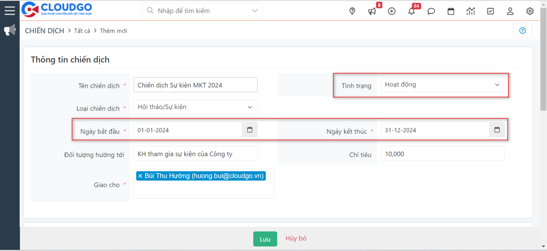
Task: Open the notifications bell
Action: [x=412, y=11]
